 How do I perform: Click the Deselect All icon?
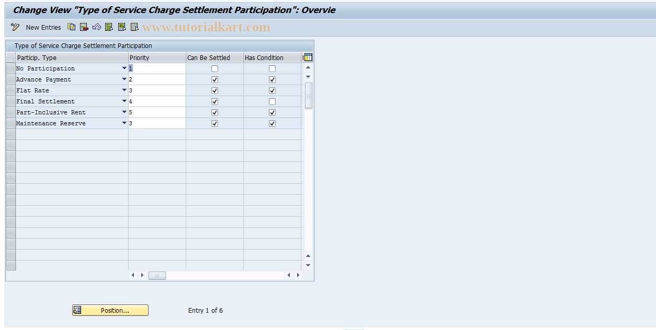pos(134,27)
